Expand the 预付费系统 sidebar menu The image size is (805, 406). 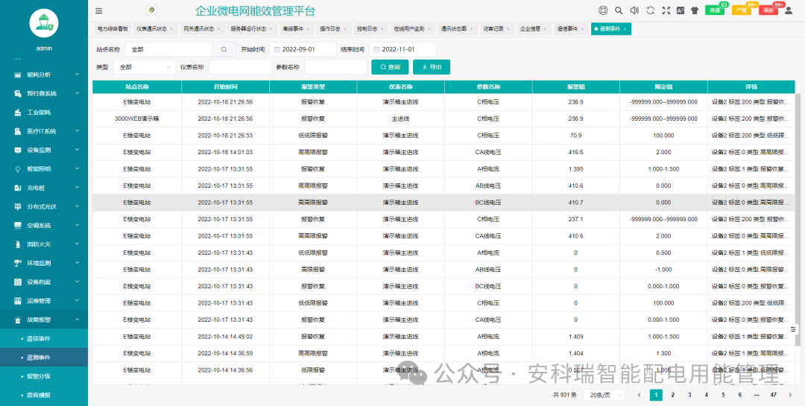pyautogui.click(x=44, y=93)
